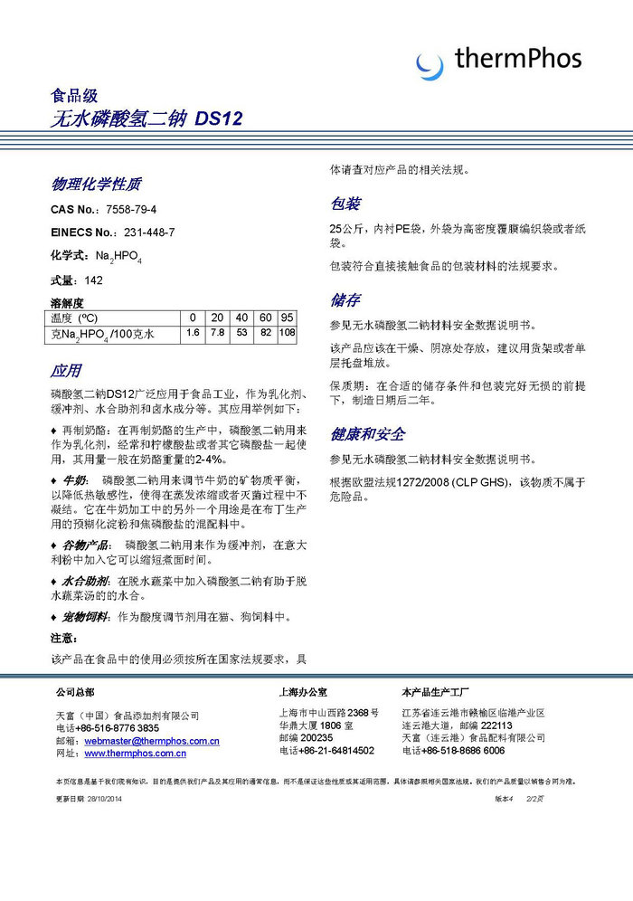Image resolution: width=633 pixels, height=901 pixels.
Task: Click the 上海办公室 footer heading
Action: click(x=303, y=692)
